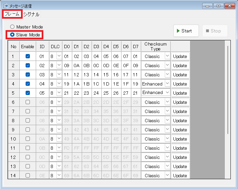Click the D7 cell 21 in row 5
Viewport: 238px width, 189px height.
coord(136,93)
